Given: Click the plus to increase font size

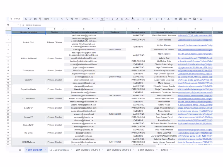Looking at the screenshot, I should tap(107, 19).
